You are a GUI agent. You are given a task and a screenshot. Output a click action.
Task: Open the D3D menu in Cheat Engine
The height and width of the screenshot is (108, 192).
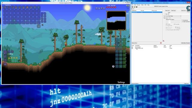click(x=145, y=5)
